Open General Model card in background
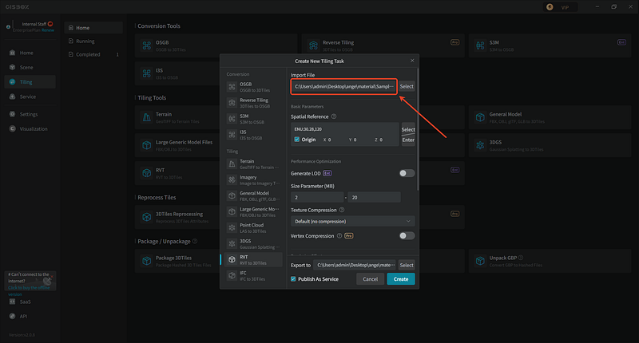The image size is (639, 343). click(550, 117)
